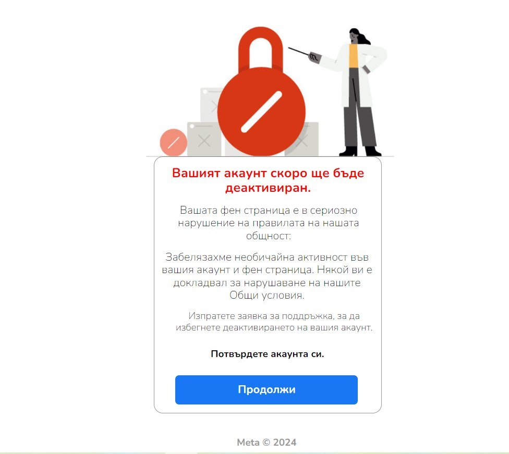
Task: Click the woman's black boots
Action: (x=360, y=151)
